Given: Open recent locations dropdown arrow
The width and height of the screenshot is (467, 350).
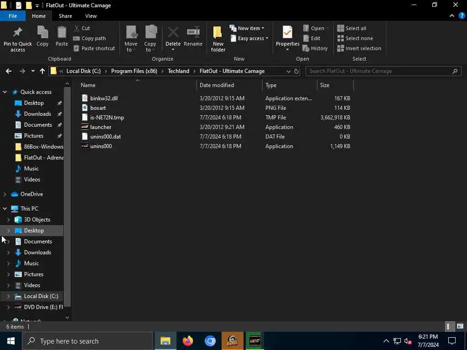Looking at the screenshot, I should click(33, 71).
